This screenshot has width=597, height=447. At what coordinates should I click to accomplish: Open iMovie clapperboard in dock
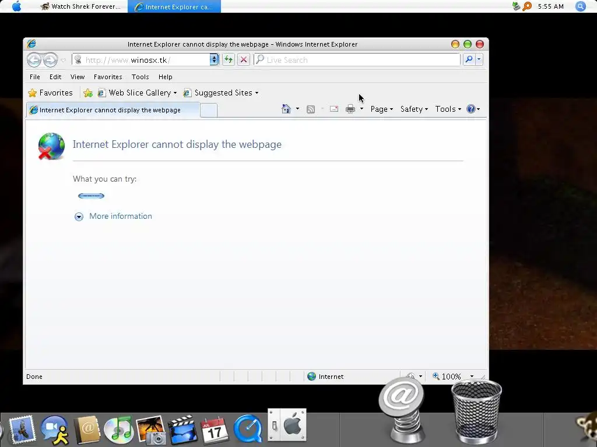coord(182,430)
